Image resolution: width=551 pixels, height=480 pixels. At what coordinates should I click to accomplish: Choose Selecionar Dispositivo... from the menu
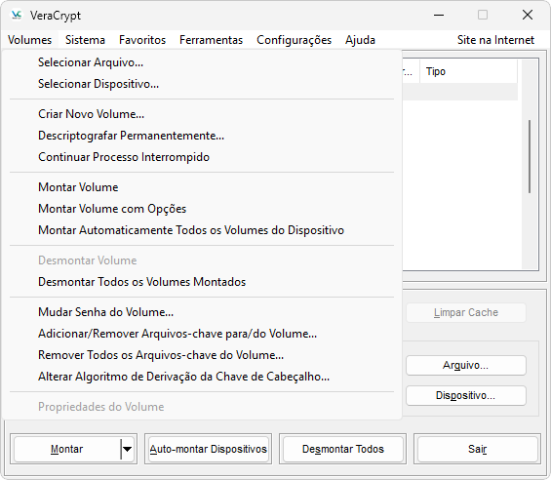[x=202, y=84]
